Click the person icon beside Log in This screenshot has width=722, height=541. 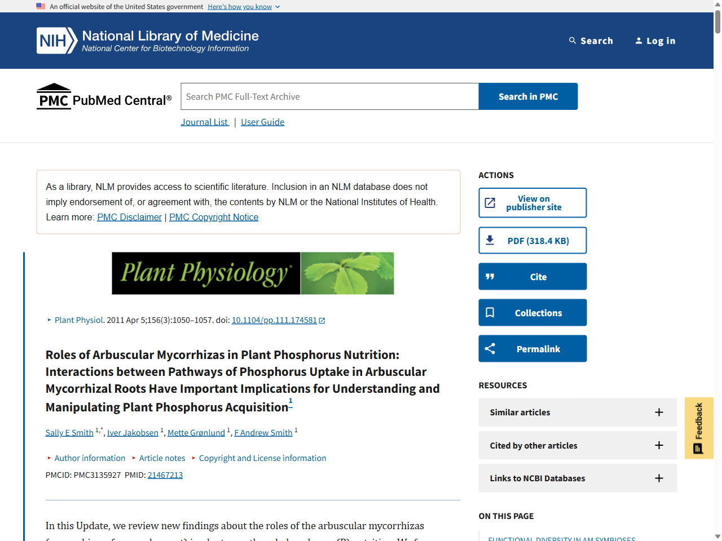(x=639, y=41)
